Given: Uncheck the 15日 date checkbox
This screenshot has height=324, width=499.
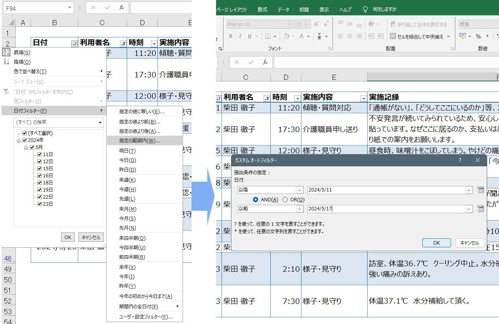Looking at the screenshot, I should pos(39,169).
